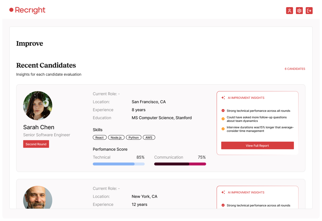
Task: Click the Recent Candidates heading
Action: (x=46, y=65)
